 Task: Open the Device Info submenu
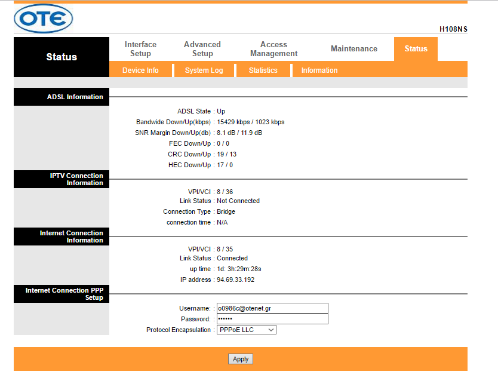click(x=140, y=70)
